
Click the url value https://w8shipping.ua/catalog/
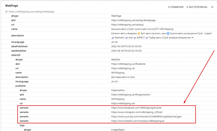pyautogui.click(x=127, y=25)
